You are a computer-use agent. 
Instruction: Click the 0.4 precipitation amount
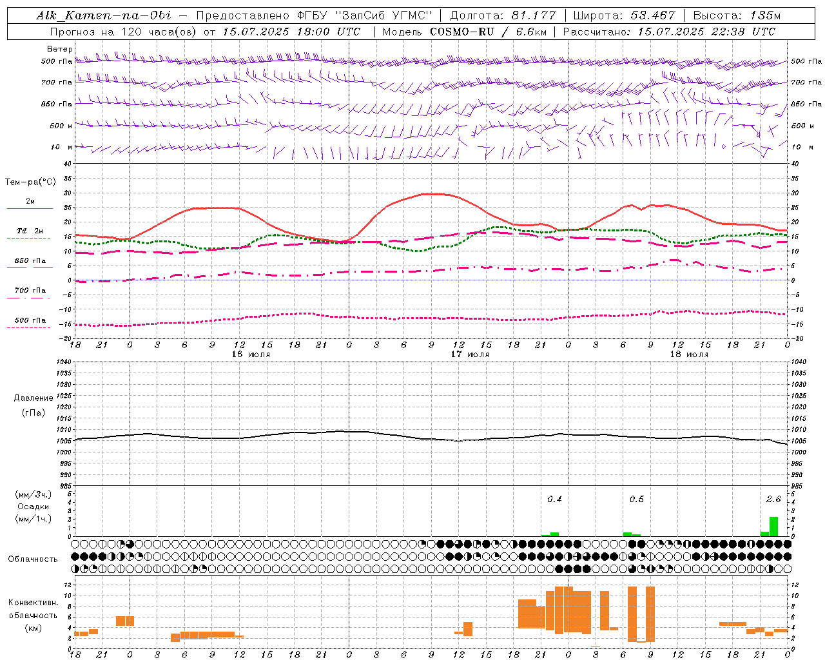pos(554,499)
